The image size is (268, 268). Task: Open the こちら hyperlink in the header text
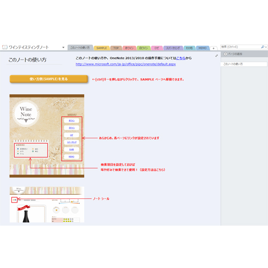(x=181, y=58)
